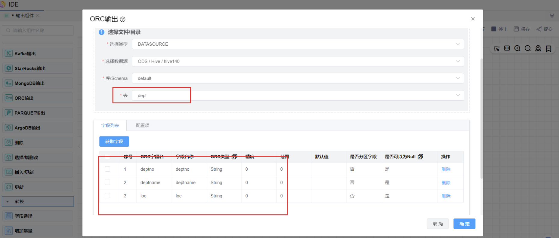Reset canvas to 1:1 actual size

(x=507, y=48)
